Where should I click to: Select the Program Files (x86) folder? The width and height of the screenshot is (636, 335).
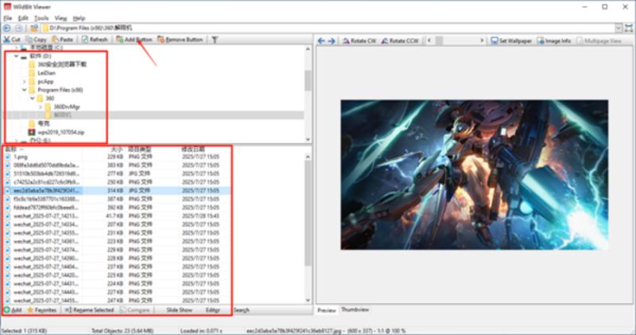coord(60,90)
